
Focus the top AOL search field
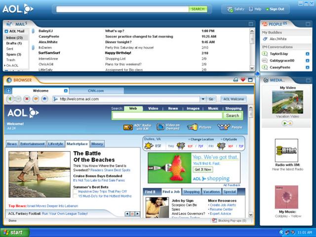point(122,9)
